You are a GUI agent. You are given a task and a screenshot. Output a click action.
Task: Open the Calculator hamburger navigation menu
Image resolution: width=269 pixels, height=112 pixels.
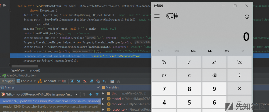click(x=157, y=16)
